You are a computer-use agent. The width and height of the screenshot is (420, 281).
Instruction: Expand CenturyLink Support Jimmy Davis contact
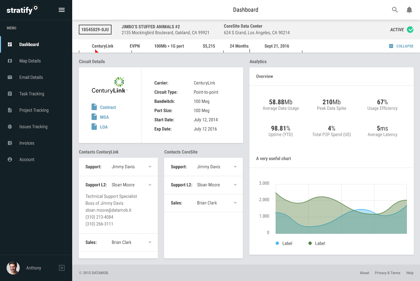point(150,167)
